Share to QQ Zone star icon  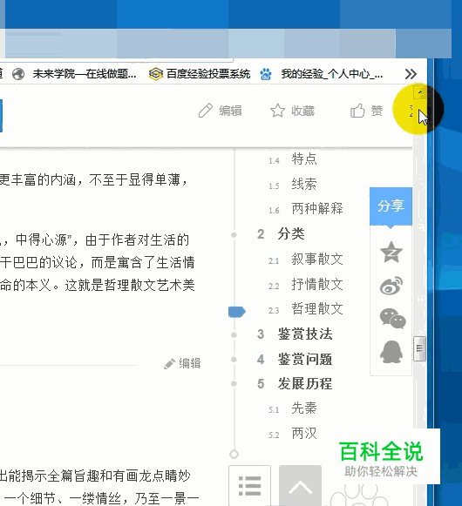391,253
